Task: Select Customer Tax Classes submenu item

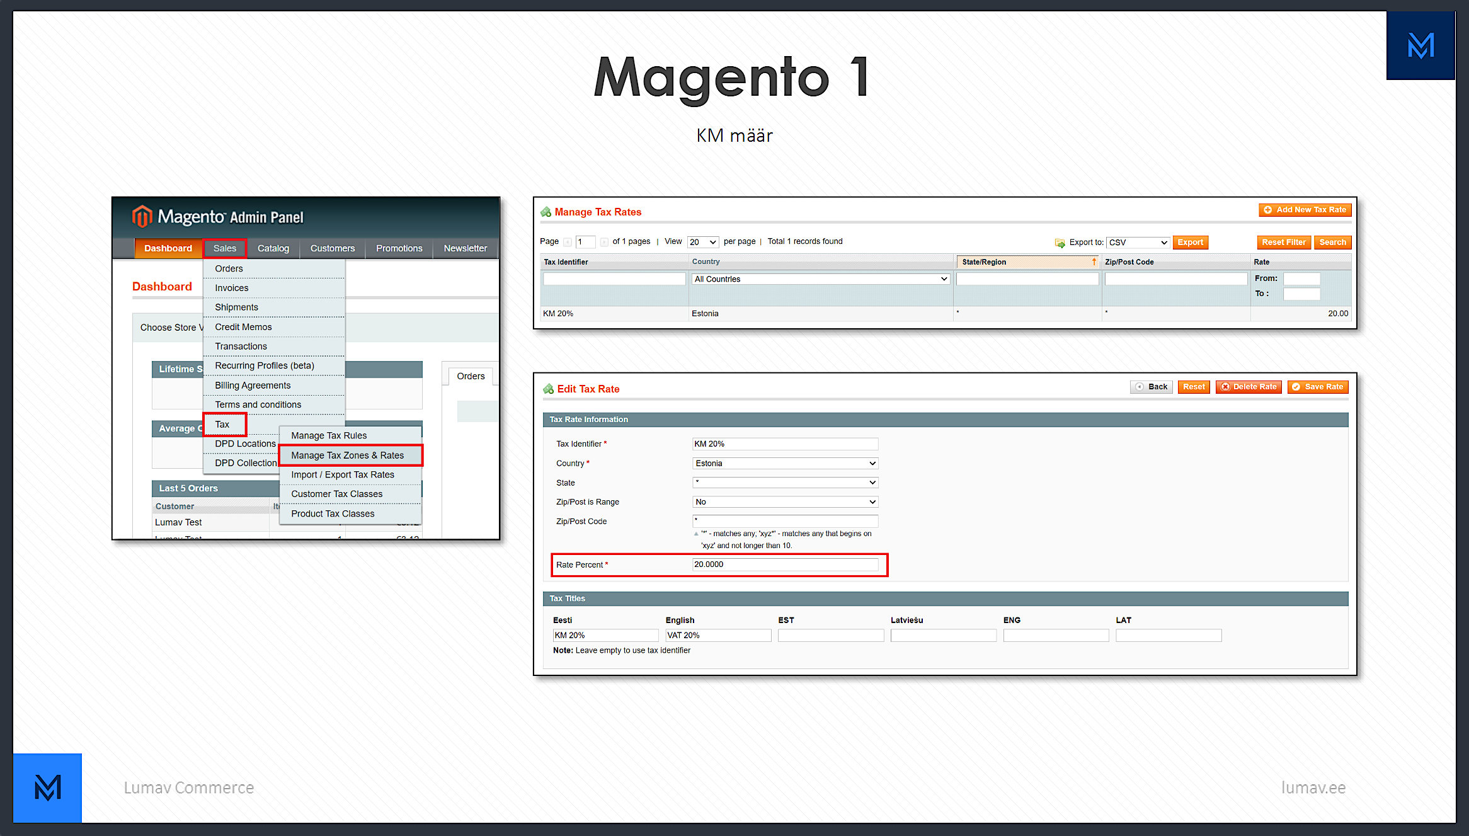Action: 351,494
